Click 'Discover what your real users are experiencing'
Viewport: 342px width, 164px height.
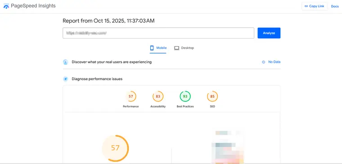[112, 62]
